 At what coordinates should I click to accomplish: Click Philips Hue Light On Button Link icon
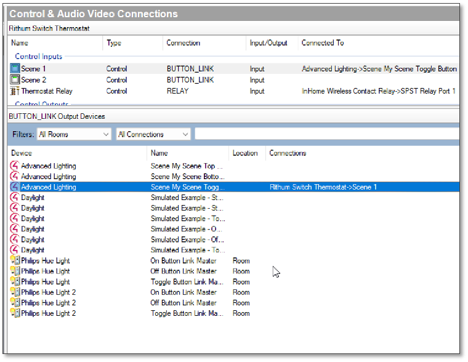15,260
